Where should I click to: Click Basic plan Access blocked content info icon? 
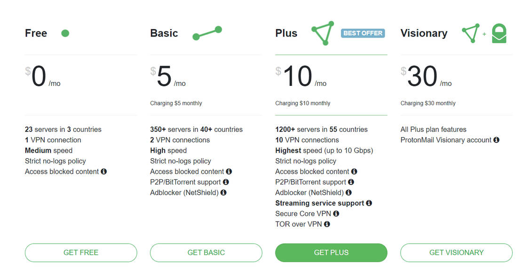(229, 171)
